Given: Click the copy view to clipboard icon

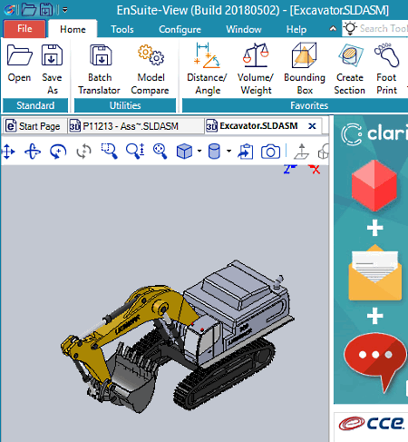Looking at the screenshot, I should click(245, 151).
